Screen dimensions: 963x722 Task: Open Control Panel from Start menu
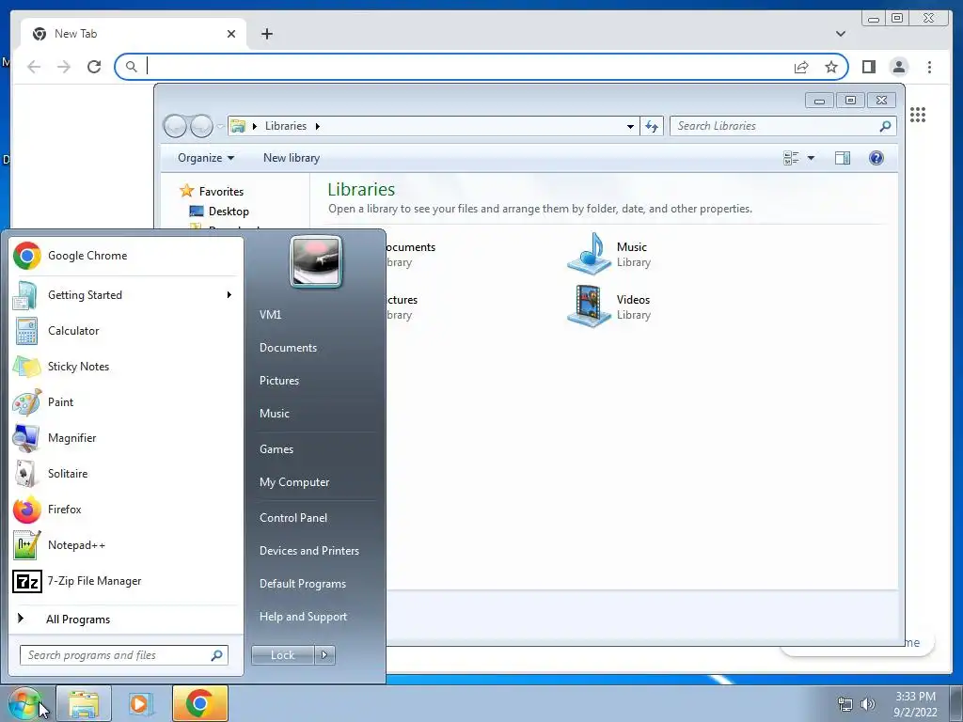[x=293, y=518]
